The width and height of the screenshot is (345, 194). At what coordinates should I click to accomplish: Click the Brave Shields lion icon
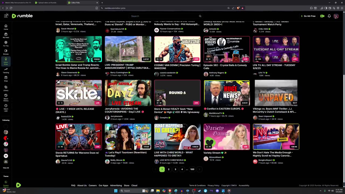[x=238, y=8]
